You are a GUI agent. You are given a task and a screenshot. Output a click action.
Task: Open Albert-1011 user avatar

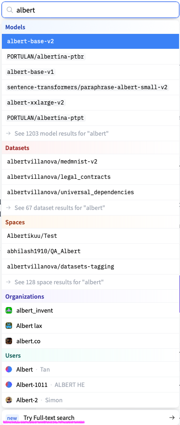click(9, 385)
